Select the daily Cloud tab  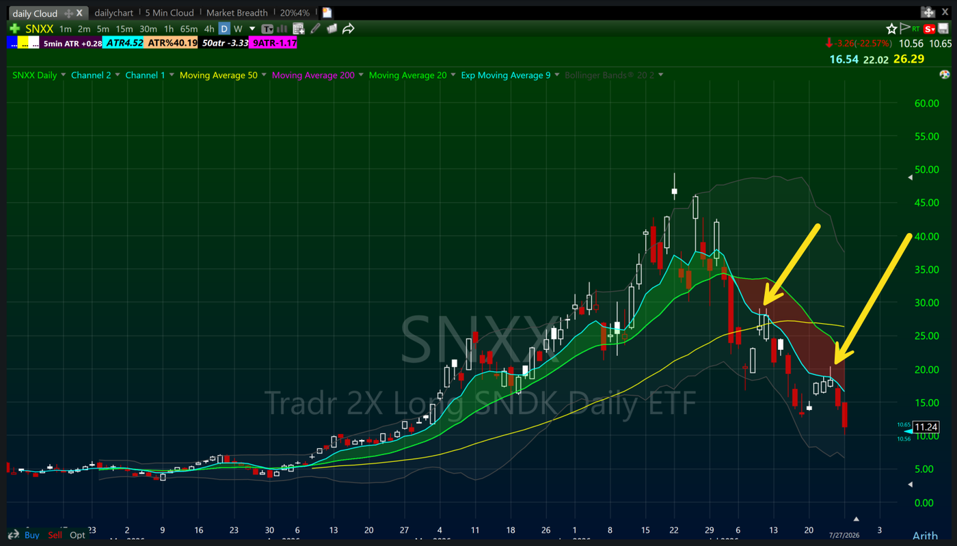[x=35, y=13]
